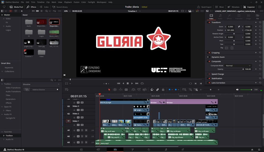This screenshot has width=264, height=152.
Task: Click the Detail Zoom icon
Action: click(190, 90)
